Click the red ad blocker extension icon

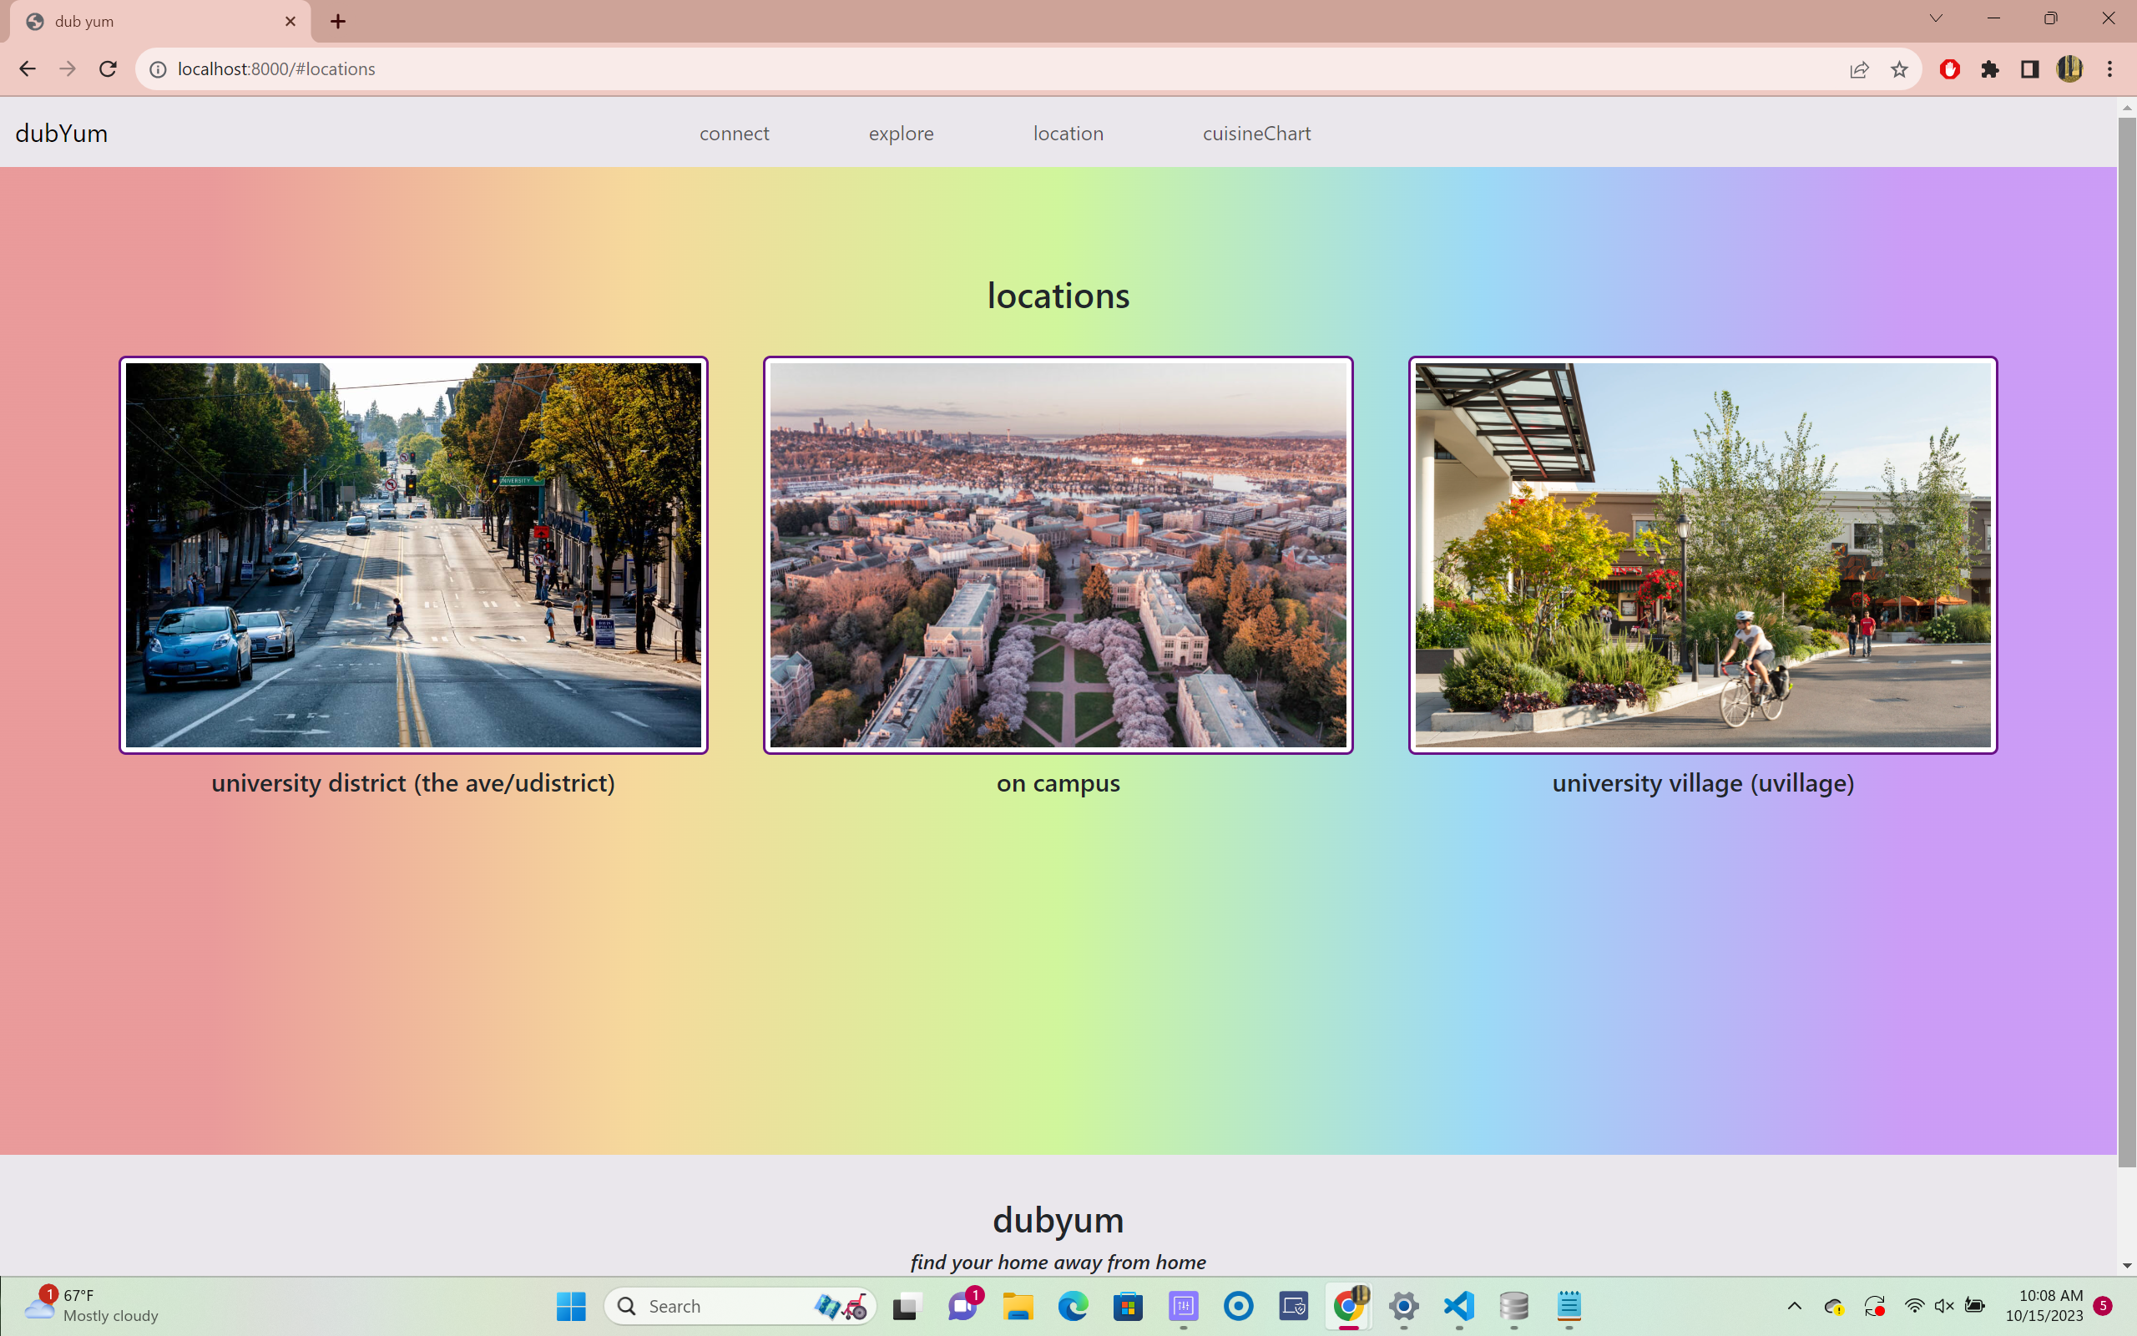tap(1950, 69)
